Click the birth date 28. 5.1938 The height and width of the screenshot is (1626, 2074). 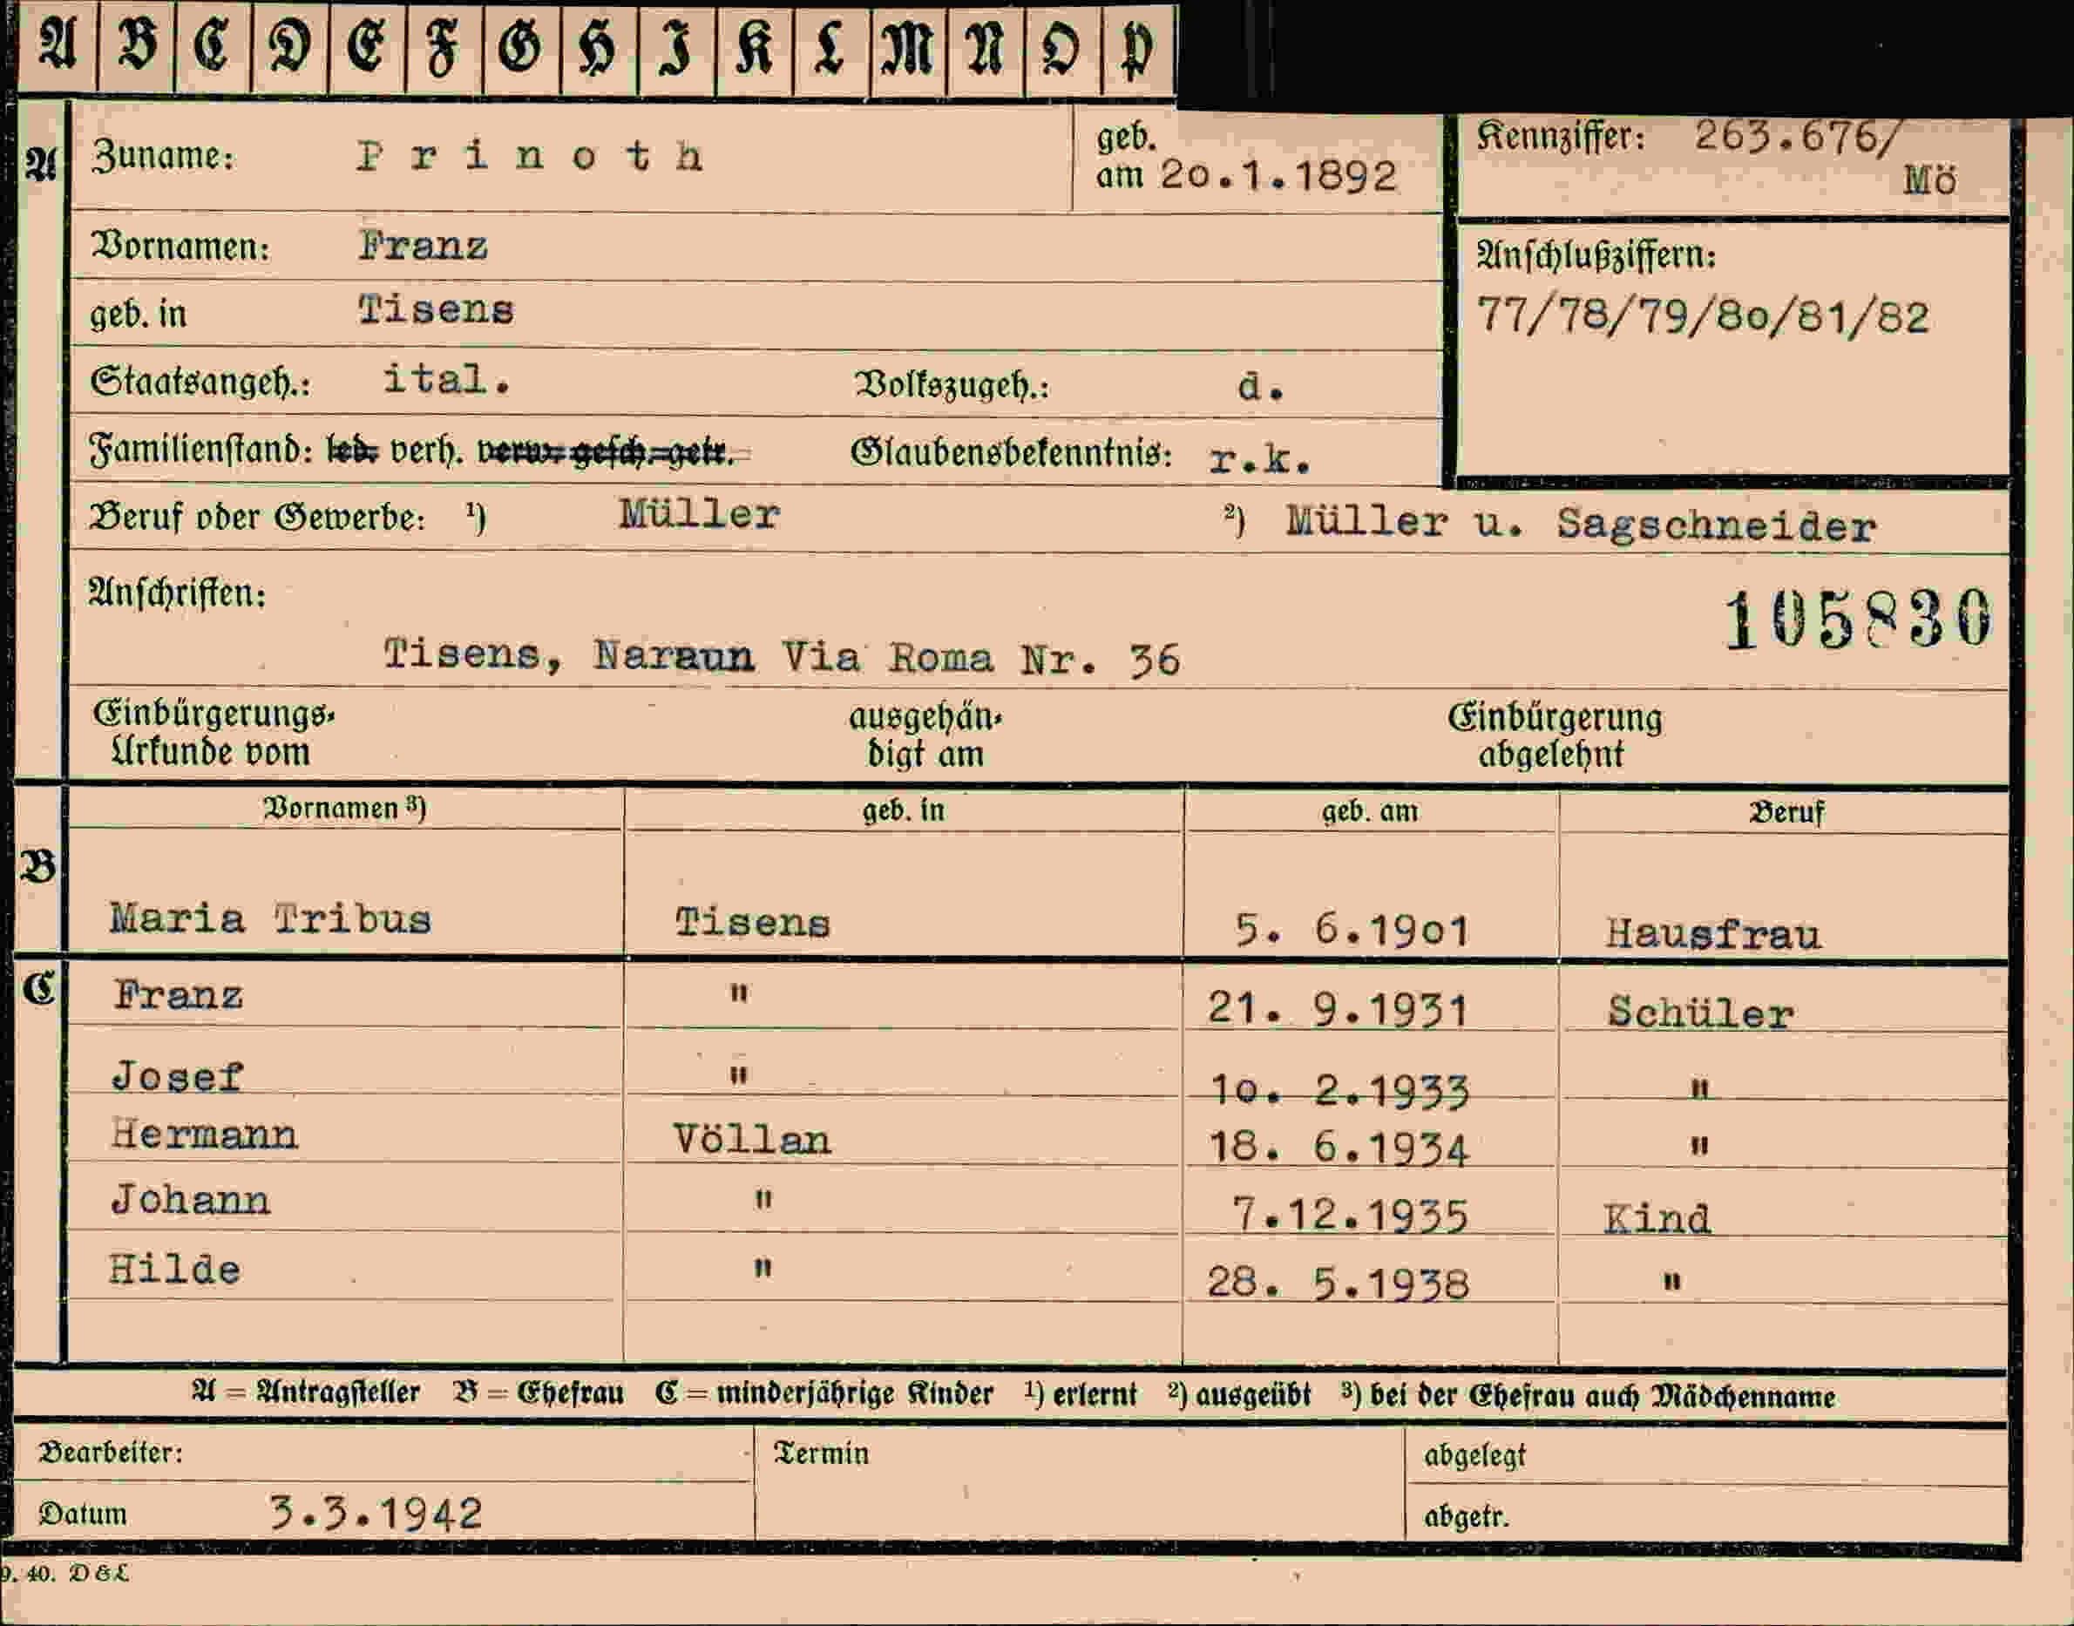pos(1339,1284)
